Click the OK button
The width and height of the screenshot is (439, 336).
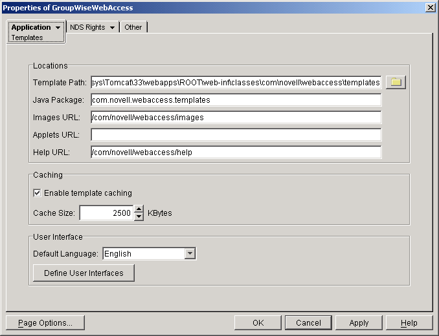click(258, 322)
